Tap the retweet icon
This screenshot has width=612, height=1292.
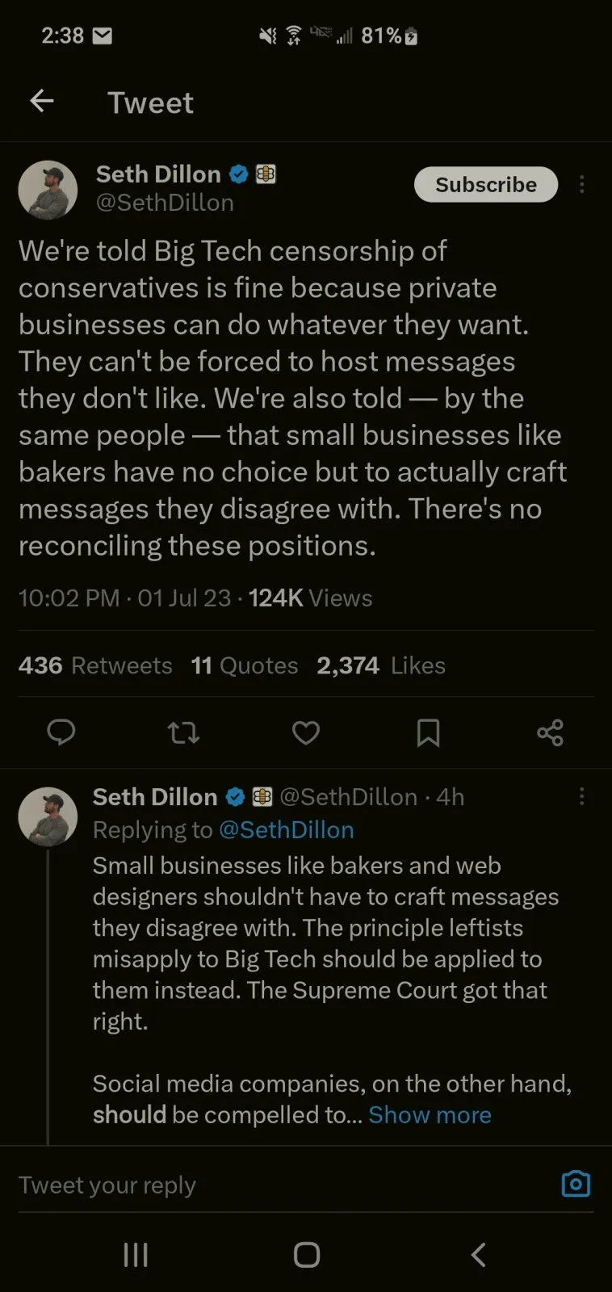coord(183,732)
